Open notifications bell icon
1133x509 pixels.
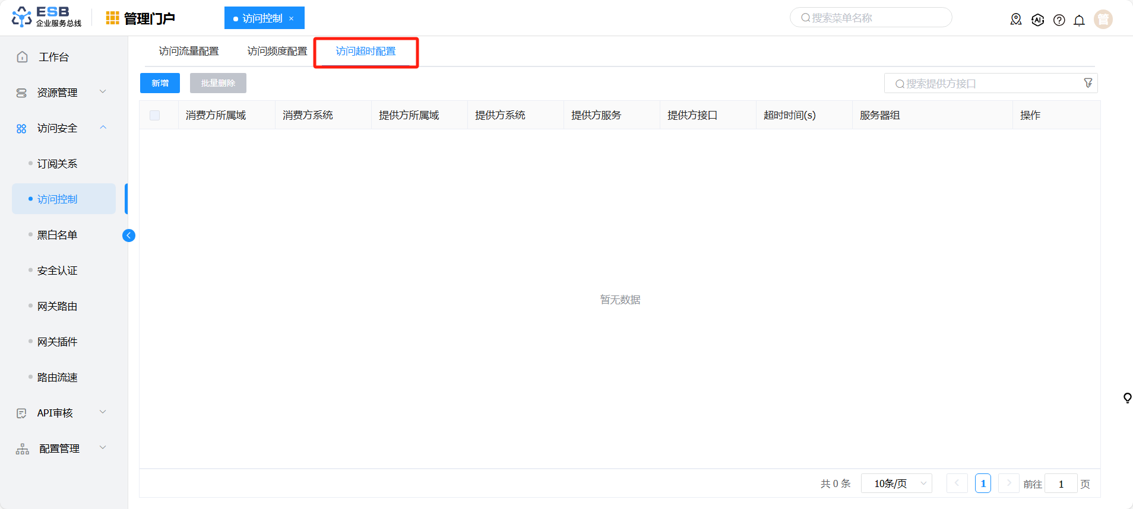pyautogui.click(x=1079, y=20)
